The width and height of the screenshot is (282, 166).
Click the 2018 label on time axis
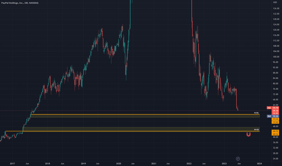coord(48,164)
